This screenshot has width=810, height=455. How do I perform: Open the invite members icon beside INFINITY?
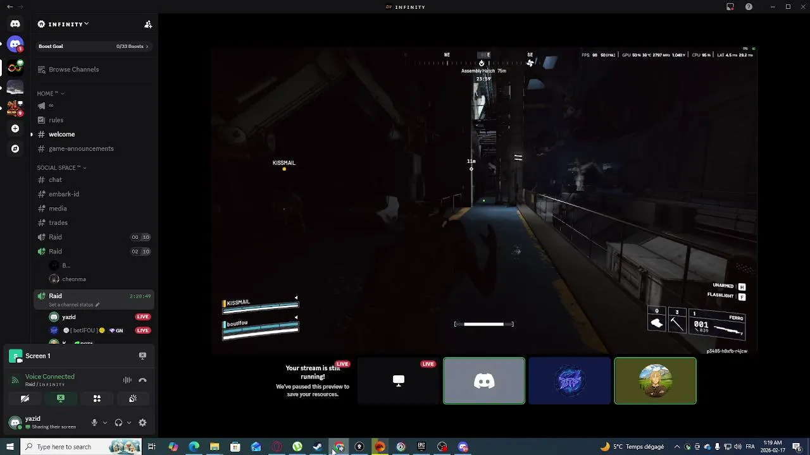click(x=148, y=24)
